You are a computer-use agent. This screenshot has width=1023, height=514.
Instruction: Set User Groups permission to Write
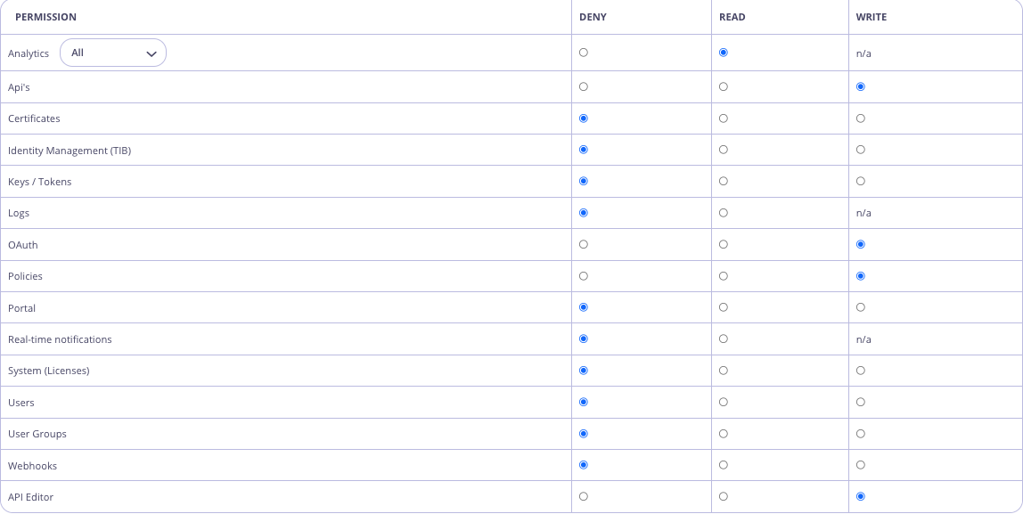(860, 434)
